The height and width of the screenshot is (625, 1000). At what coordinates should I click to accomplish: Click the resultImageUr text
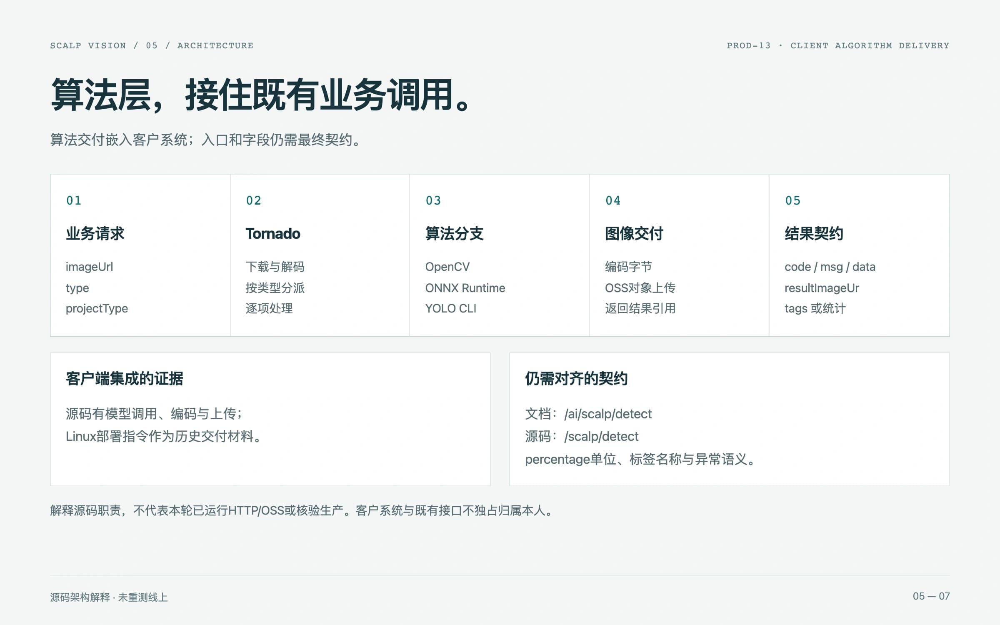822,288
